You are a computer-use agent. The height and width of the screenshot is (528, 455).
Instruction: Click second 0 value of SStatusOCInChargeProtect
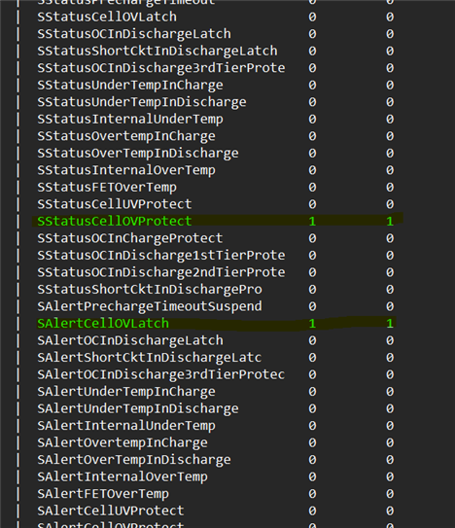390,238
